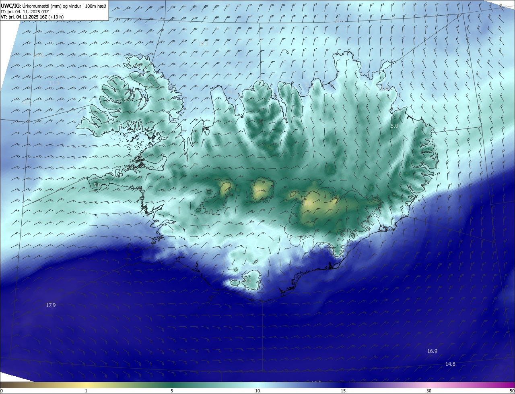Click the color scale tick label 0
This screenshot has height=394, width=515.
tap(2, 390)
